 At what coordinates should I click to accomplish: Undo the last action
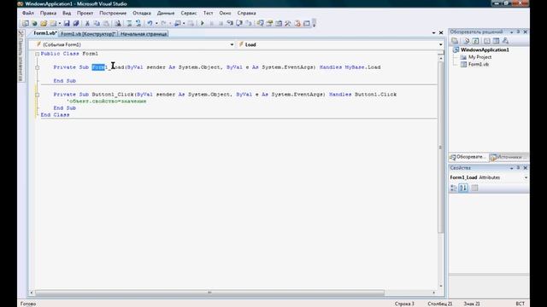coord(150,23)
